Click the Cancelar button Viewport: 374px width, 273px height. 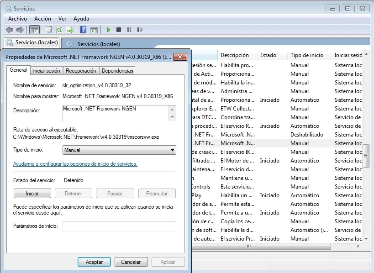coord(131,262)
